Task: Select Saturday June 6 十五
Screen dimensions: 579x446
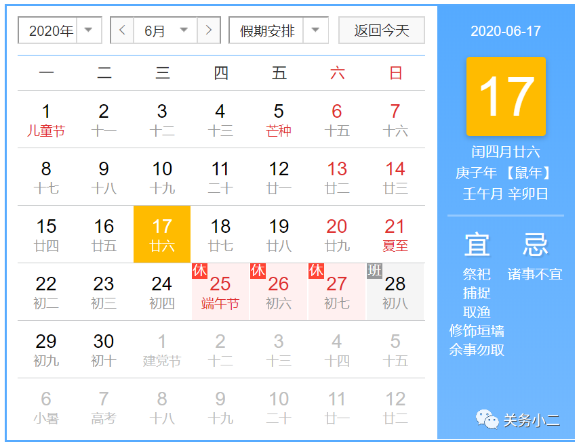Action: 337,119
